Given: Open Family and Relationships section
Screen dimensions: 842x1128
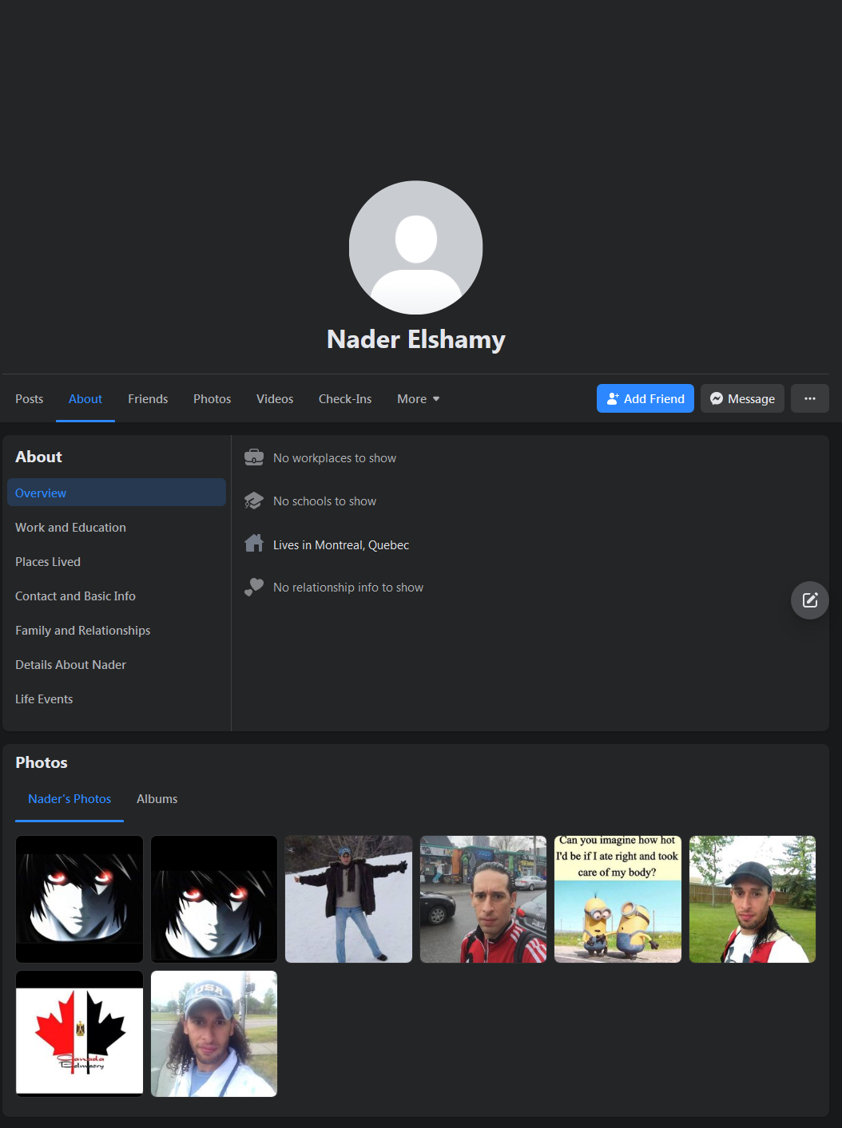Looking at the screenshot, I should pos(117,630).
